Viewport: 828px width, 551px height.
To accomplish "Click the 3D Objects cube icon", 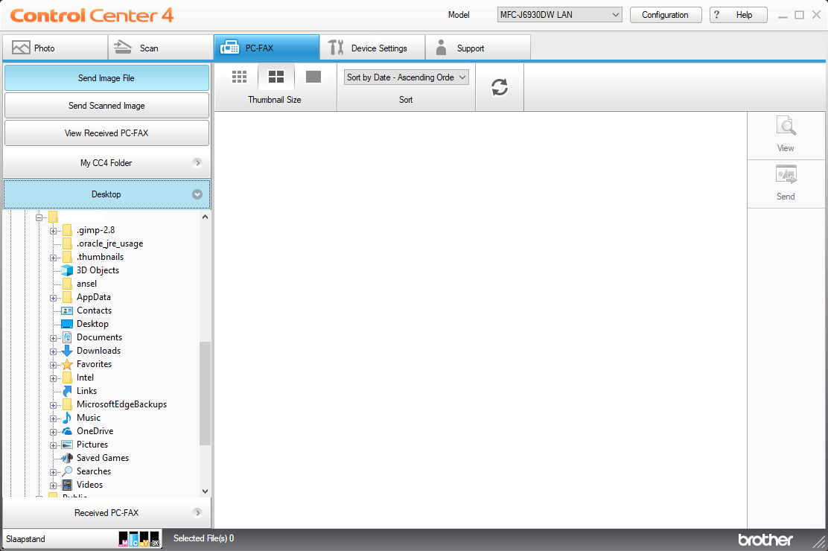I will [x=67, y=270].
